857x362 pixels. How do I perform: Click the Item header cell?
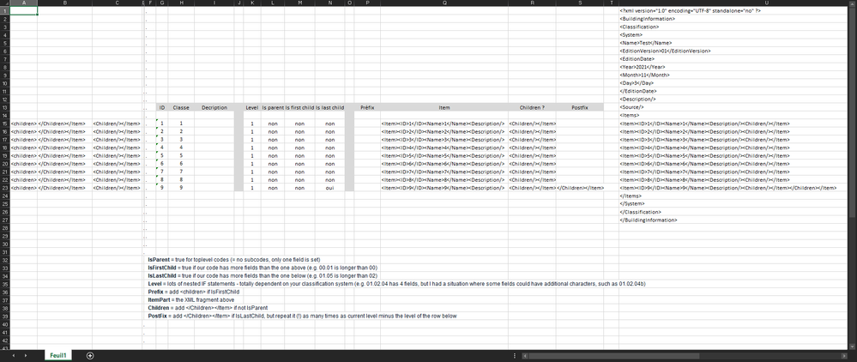[444, 108]
